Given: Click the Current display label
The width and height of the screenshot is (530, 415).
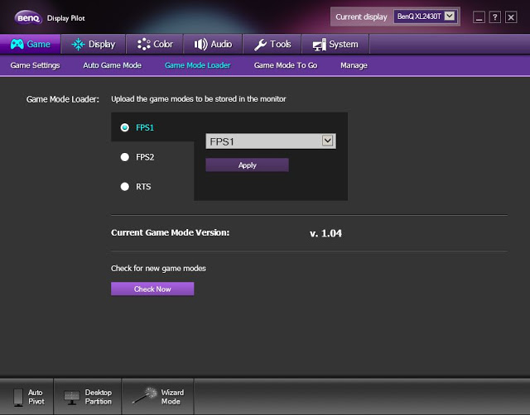Looking at the screenshot, I should click(x=361, y=17).
